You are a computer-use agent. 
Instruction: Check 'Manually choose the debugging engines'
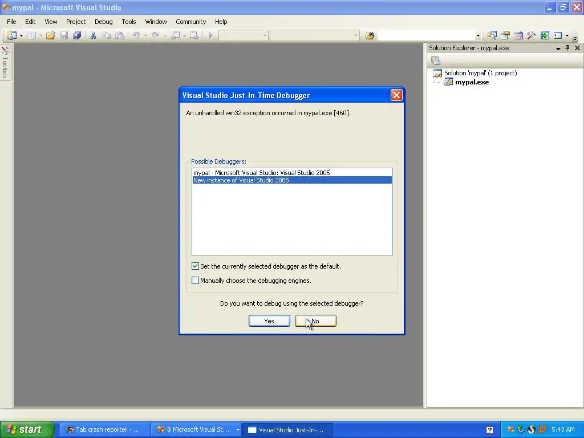[195, 281]
